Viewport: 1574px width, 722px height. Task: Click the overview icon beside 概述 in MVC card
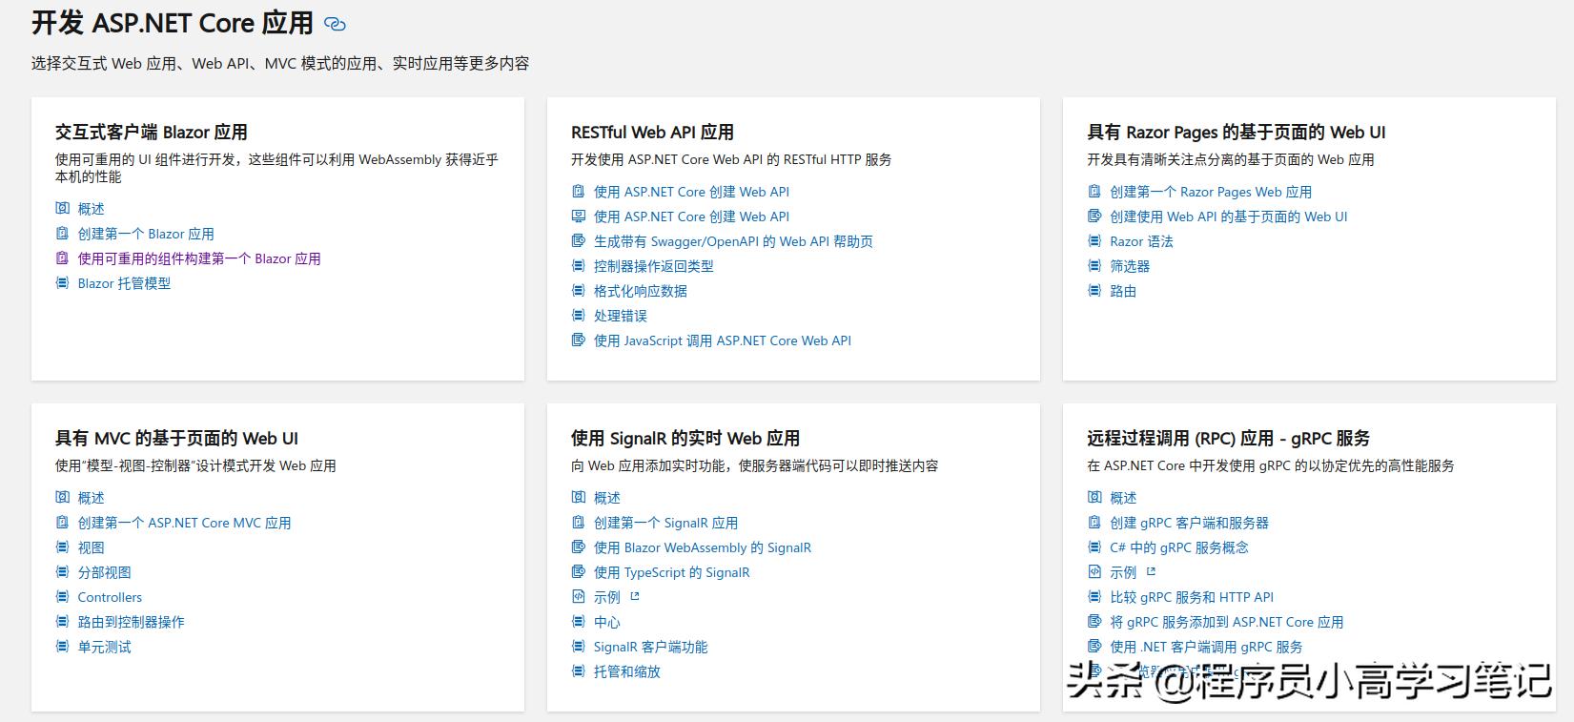point(62,497)
